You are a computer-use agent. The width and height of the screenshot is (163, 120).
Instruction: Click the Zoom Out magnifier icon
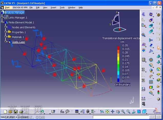(x=128, y=112)
